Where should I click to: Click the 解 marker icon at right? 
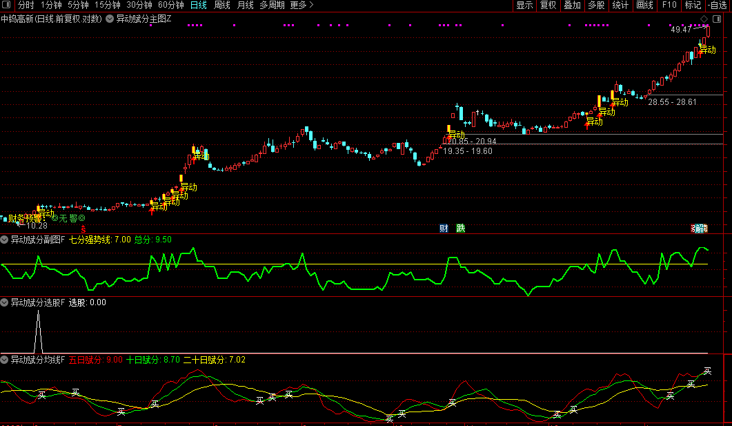[x=699, y=229]
